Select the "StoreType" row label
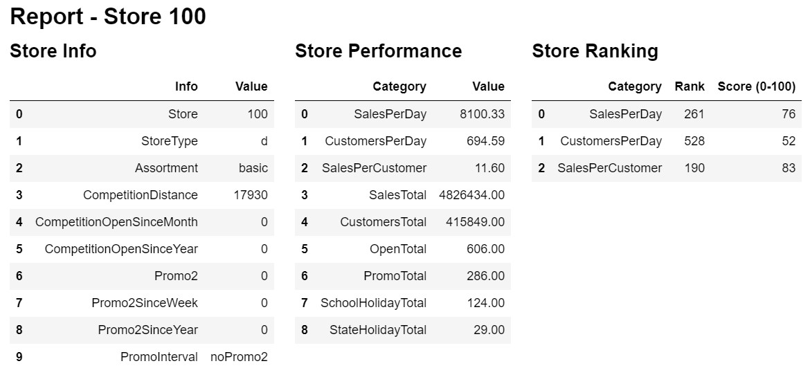The image size is (810, 368). [169, 141]
